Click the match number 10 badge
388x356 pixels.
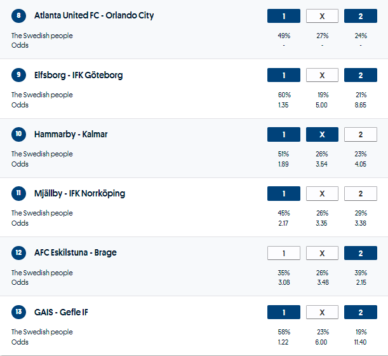tap(19, 134)
